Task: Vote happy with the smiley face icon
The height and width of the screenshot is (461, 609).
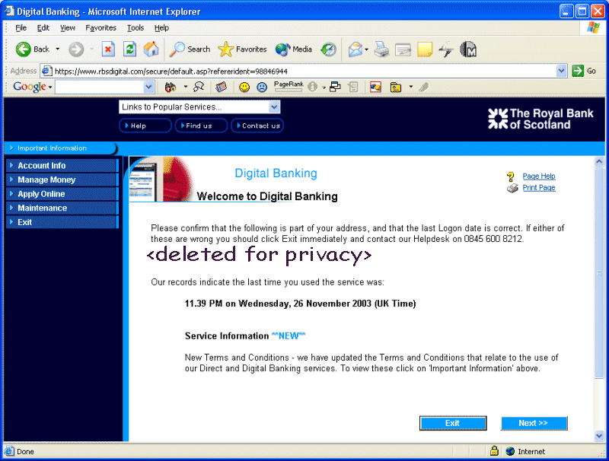Action: (244, 87)
